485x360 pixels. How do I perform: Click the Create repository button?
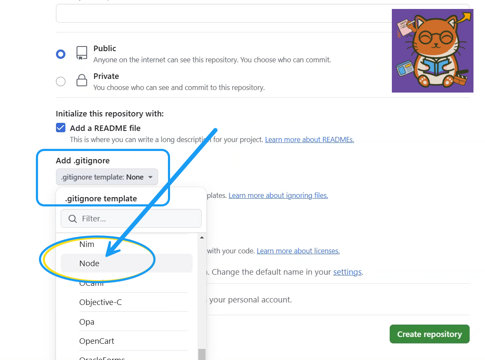click(x=429, y=334)
